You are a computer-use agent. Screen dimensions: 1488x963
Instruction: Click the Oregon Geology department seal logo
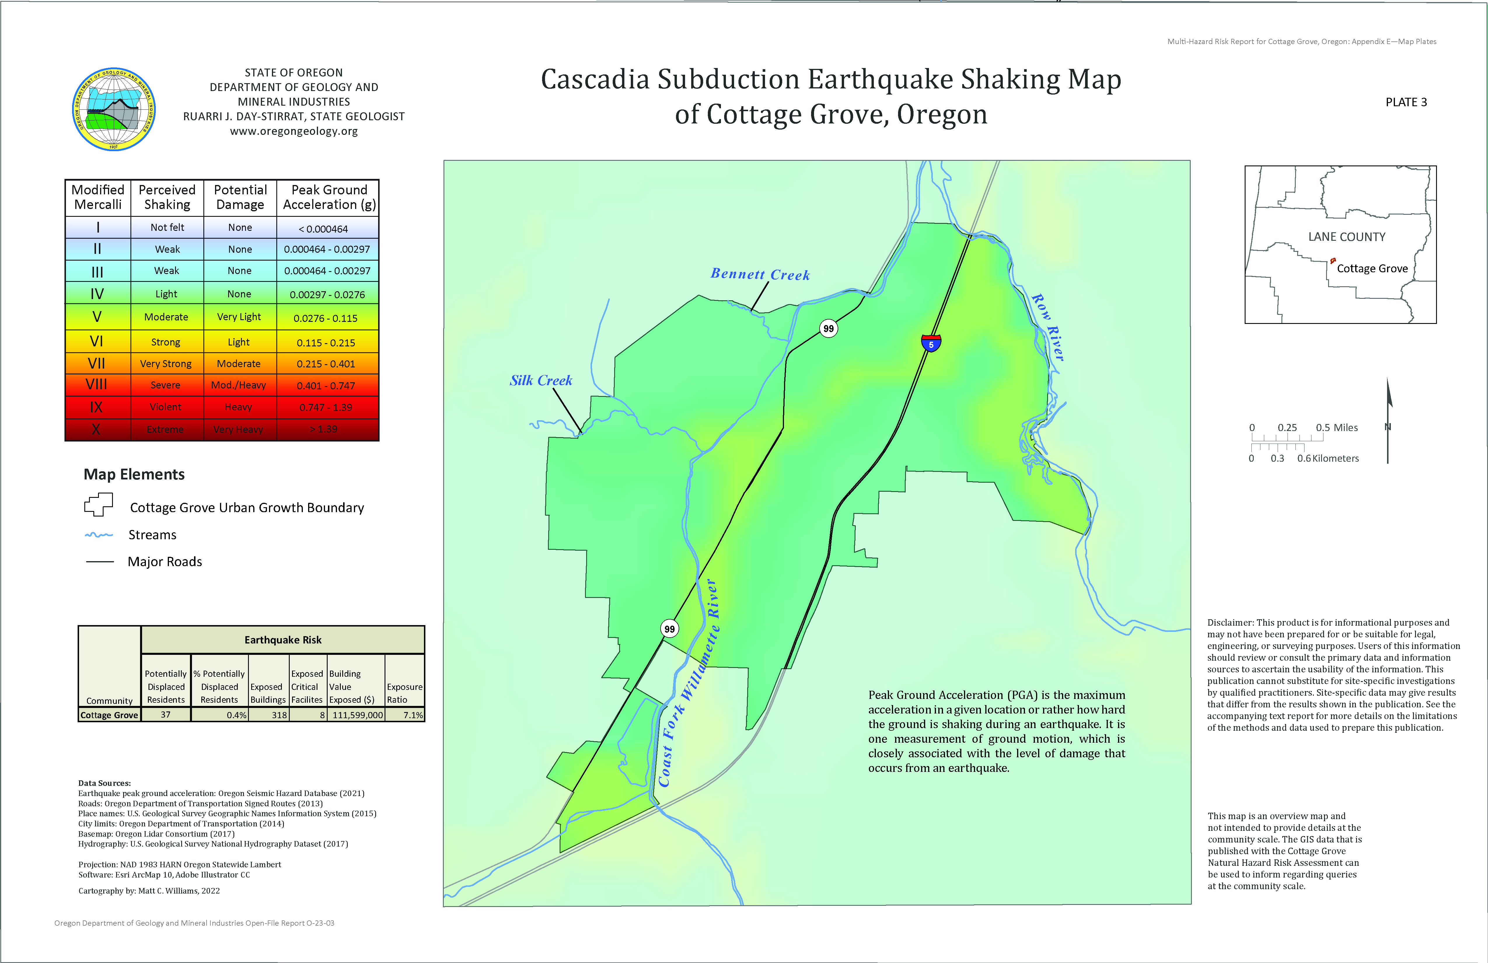(x=114, y=109)
